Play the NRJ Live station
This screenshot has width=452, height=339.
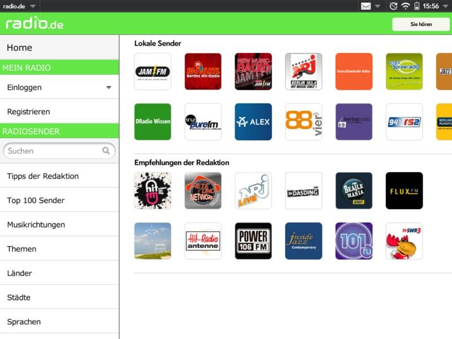click(x=253, y=190)
